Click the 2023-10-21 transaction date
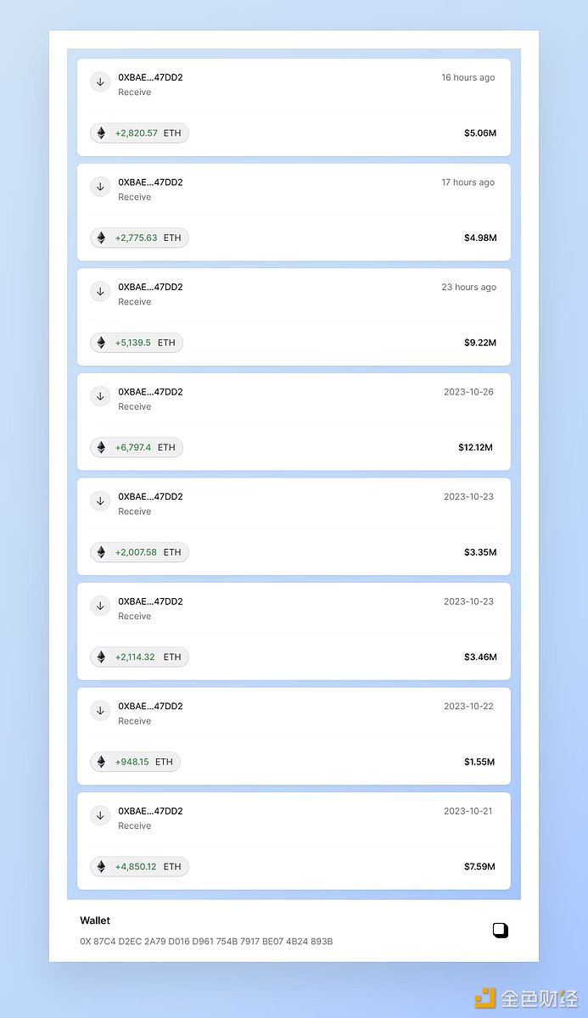The image size is (588, 1018). pyautogui.click(x=468, y=811)
